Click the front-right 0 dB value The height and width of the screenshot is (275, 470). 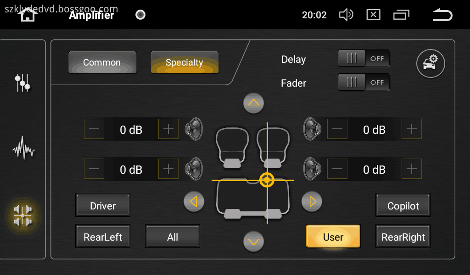375,130
